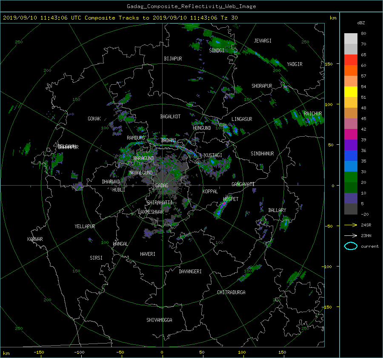The width and height of the screenshot is (383, 358).
Task: Click the SINDGI city label
Action: [217, 51]
